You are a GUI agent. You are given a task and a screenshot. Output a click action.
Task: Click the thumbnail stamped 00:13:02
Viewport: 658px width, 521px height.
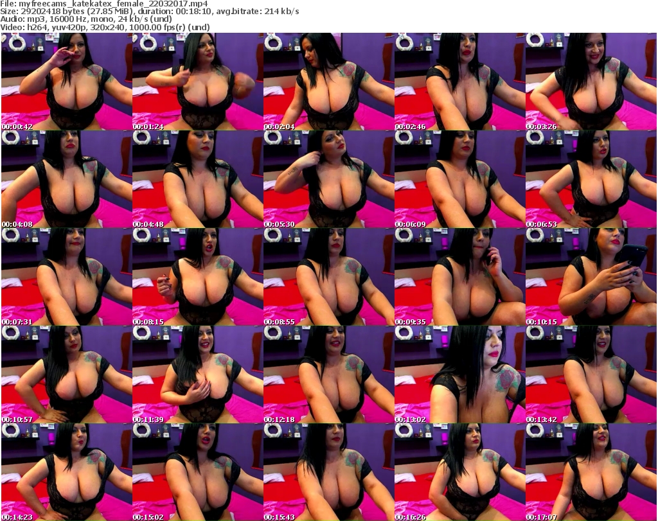[460, 375]
